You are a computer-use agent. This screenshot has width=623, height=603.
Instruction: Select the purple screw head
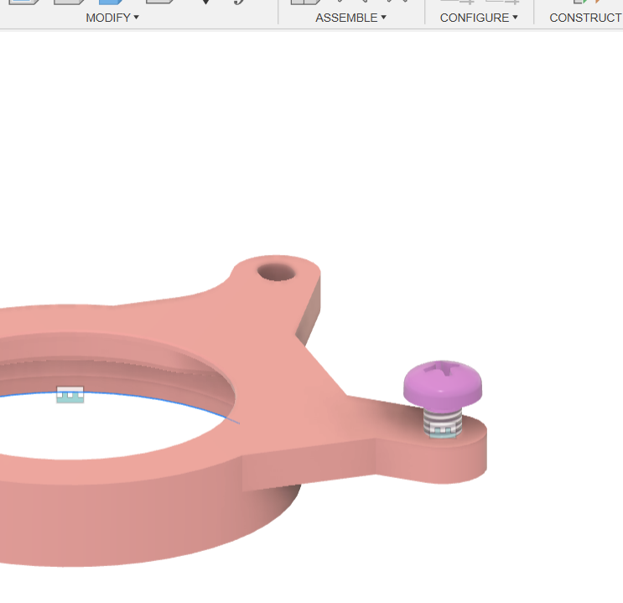443,382
